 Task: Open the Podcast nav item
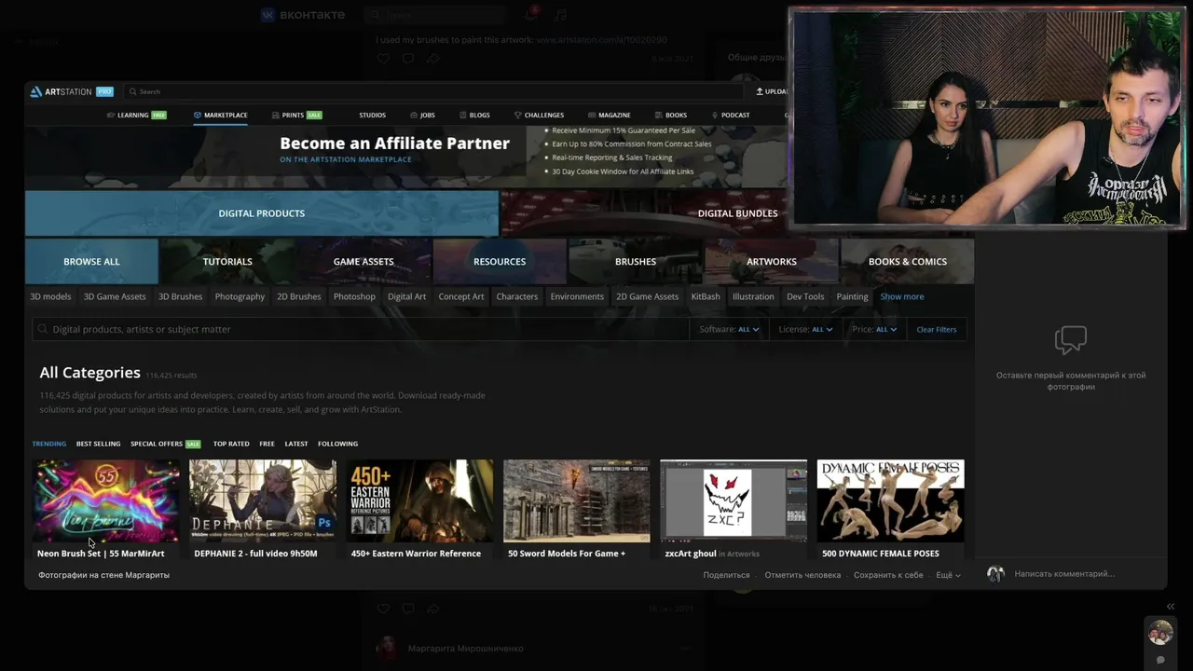click(730, 115)
